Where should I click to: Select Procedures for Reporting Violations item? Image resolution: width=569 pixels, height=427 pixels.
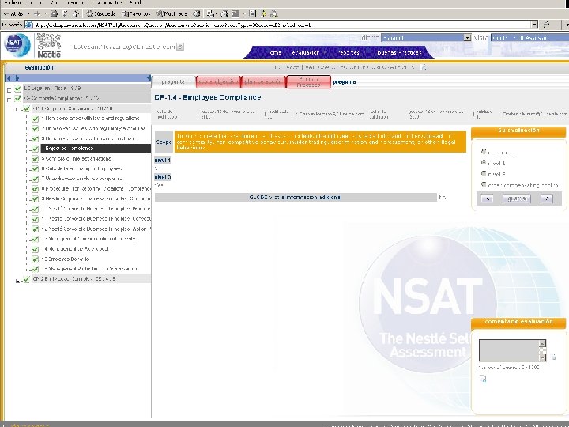click(96, 188)
